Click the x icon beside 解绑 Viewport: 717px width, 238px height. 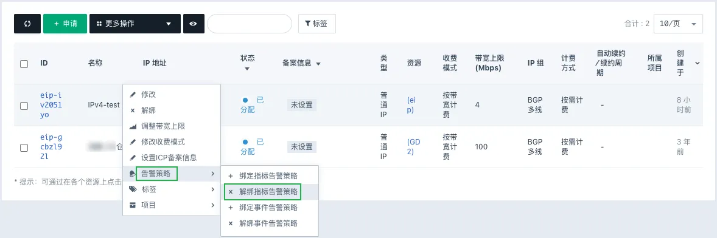point(133,110)
